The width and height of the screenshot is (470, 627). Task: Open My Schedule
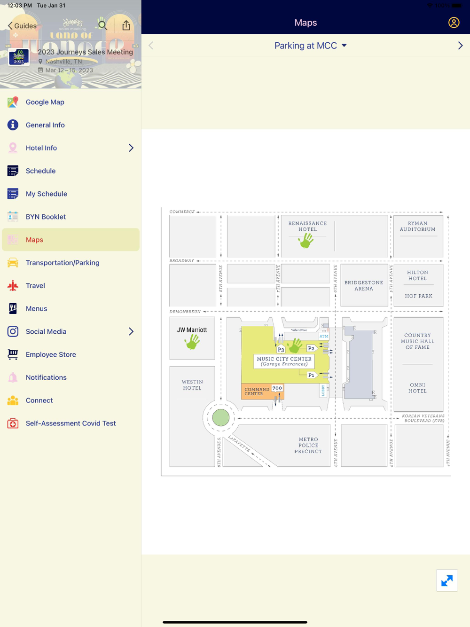pos(70,194)
